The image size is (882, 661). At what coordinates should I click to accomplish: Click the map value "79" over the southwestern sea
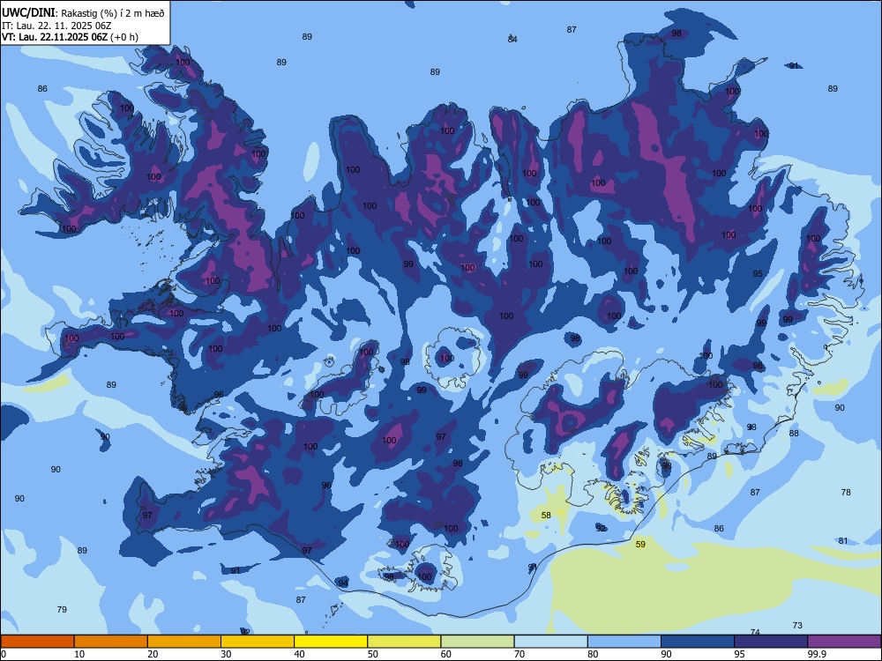(62, 609)
